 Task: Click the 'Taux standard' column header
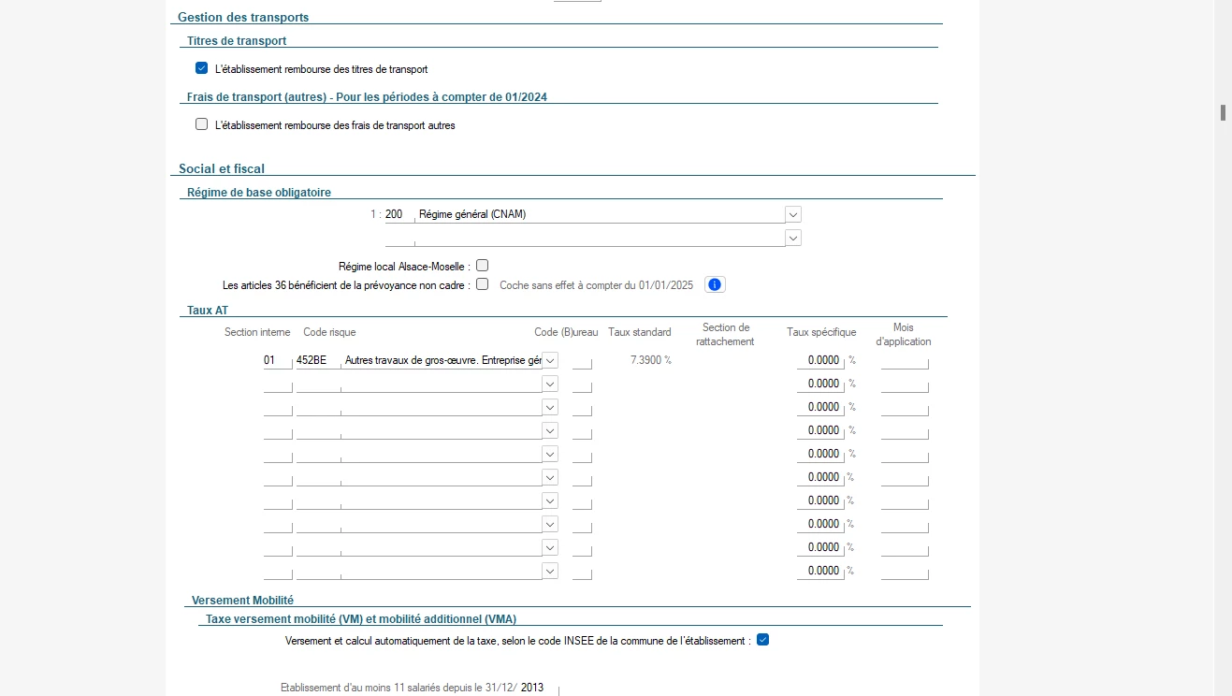coord(640,332)
